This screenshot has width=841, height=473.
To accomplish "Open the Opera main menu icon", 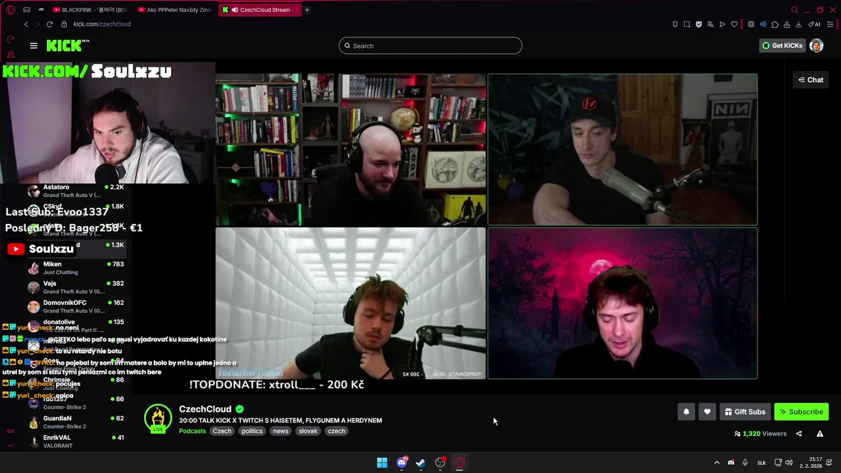I will [x=11, y=10].
